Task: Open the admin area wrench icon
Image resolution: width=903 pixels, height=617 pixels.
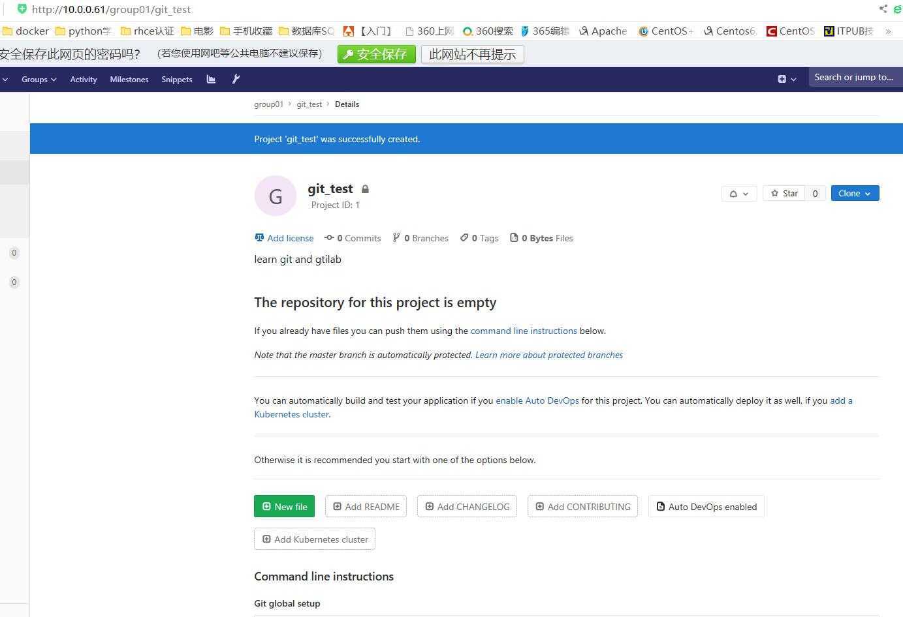Action: pos(236,79)
